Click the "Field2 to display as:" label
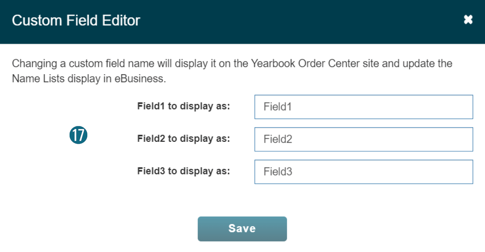This screenshot has height=252, width=485. pyautogui.click(x=184, y=139)
